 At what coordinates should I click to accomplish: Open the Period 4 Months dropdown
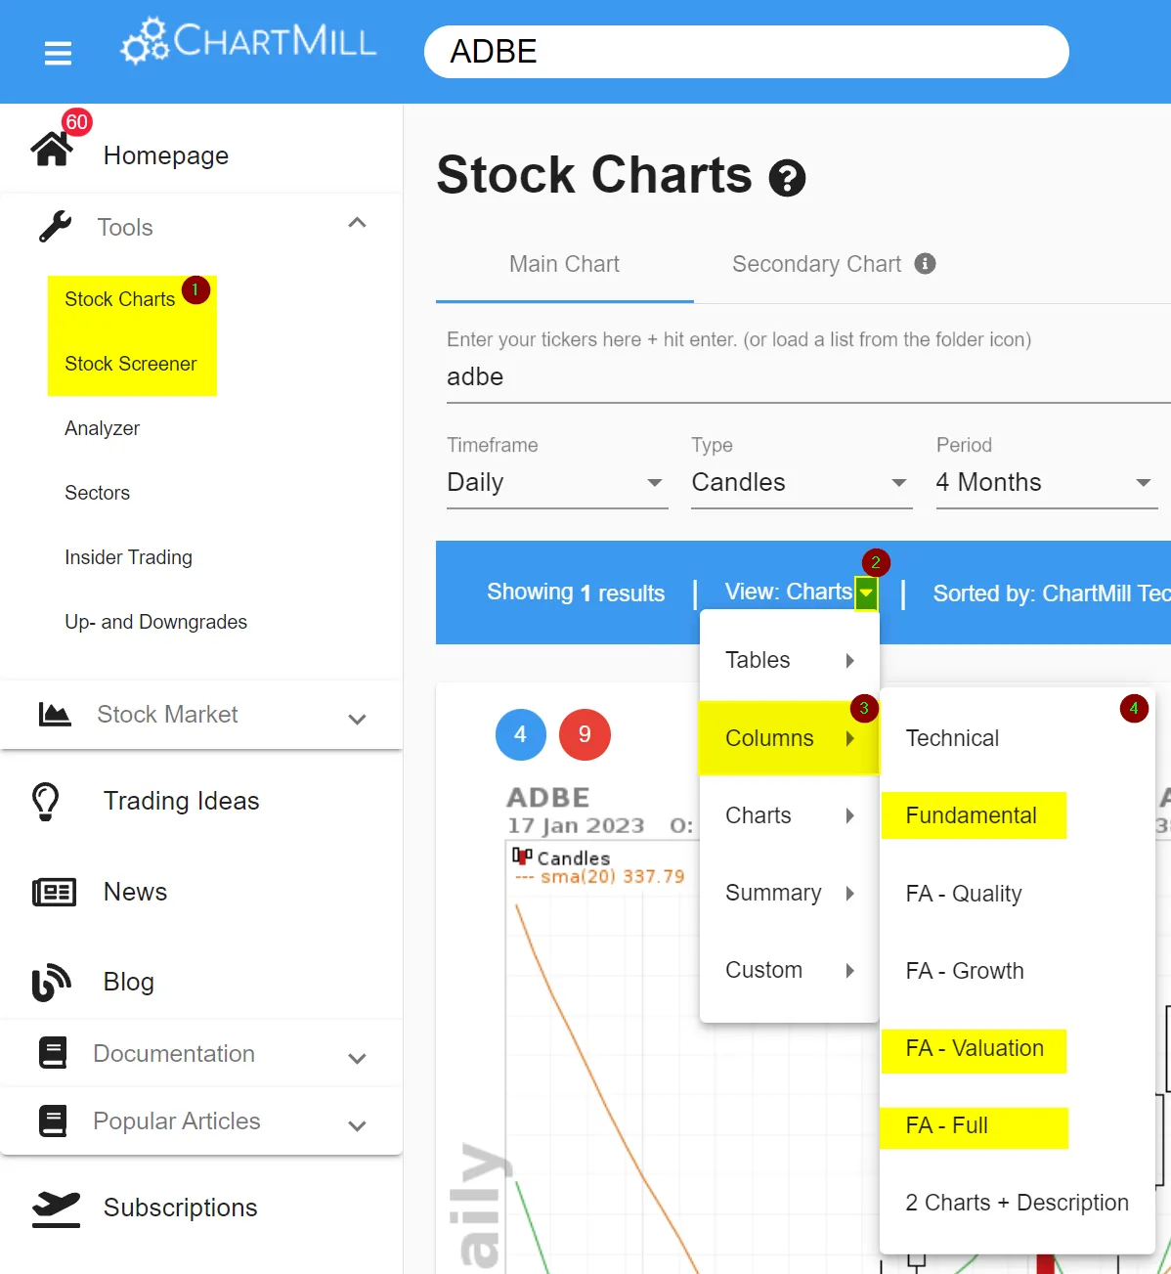1044,483
